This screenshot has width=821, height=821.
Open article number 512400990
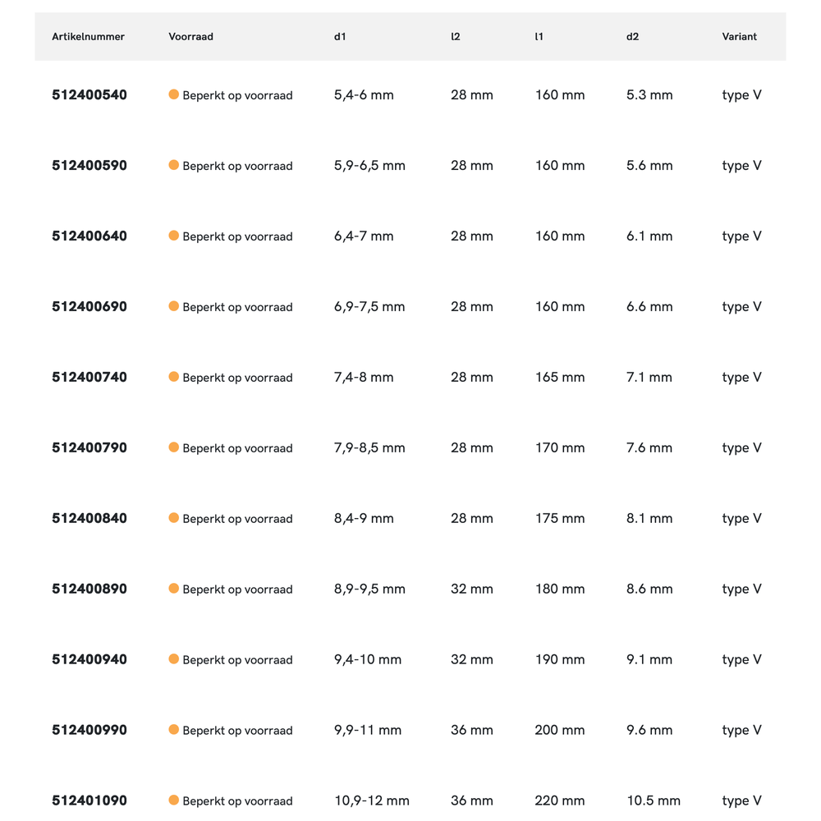point(89,731)
